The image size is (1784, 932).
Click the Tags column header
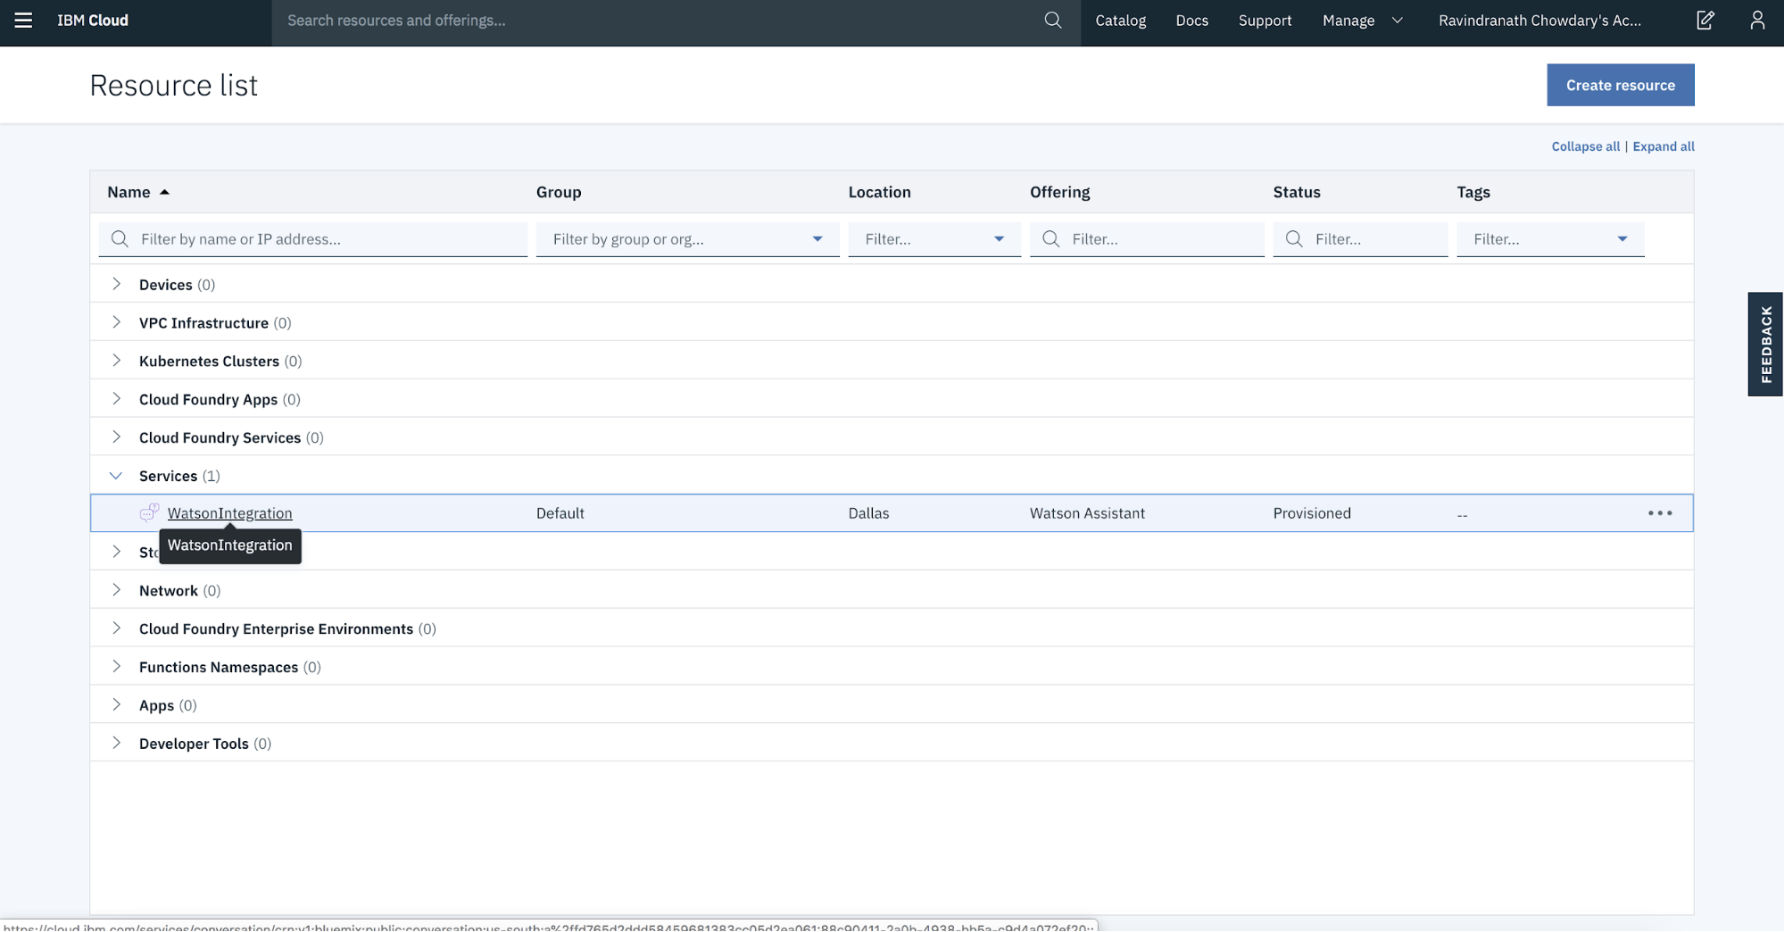pos(1473,192)
